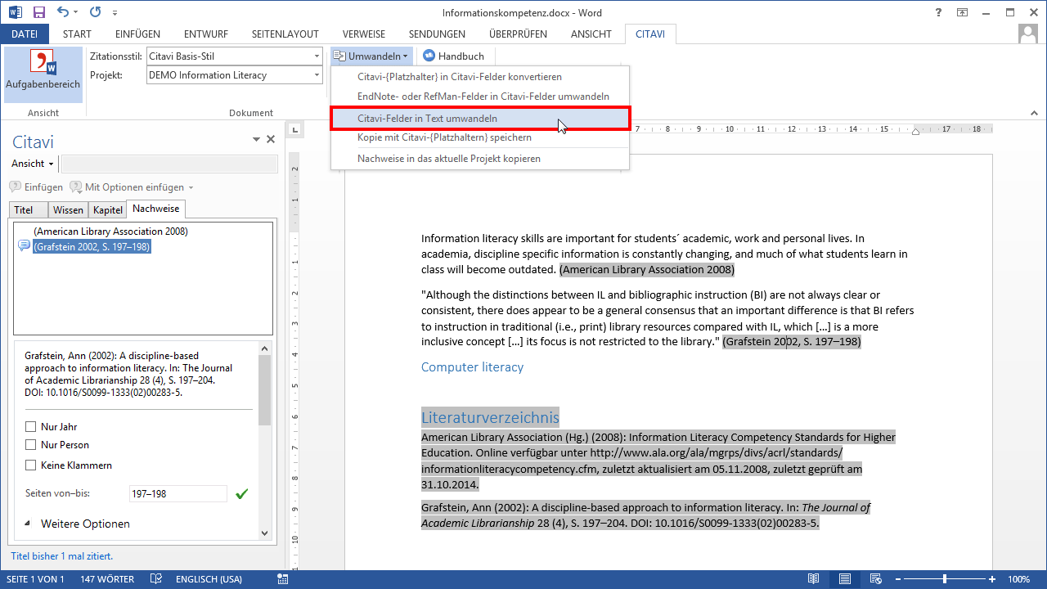Select the Nachweise tab

[x=156, y=209]
